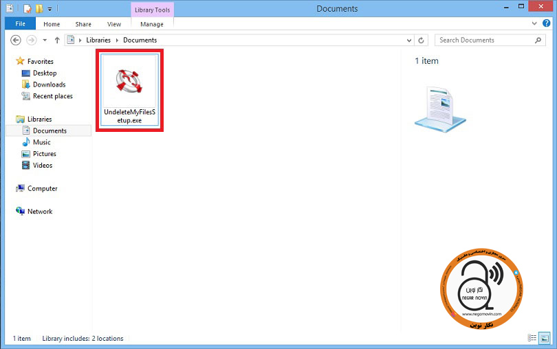The image size is (557, 349).
Task: Expand the ribbon with the chevron
Action: (534, 23)
